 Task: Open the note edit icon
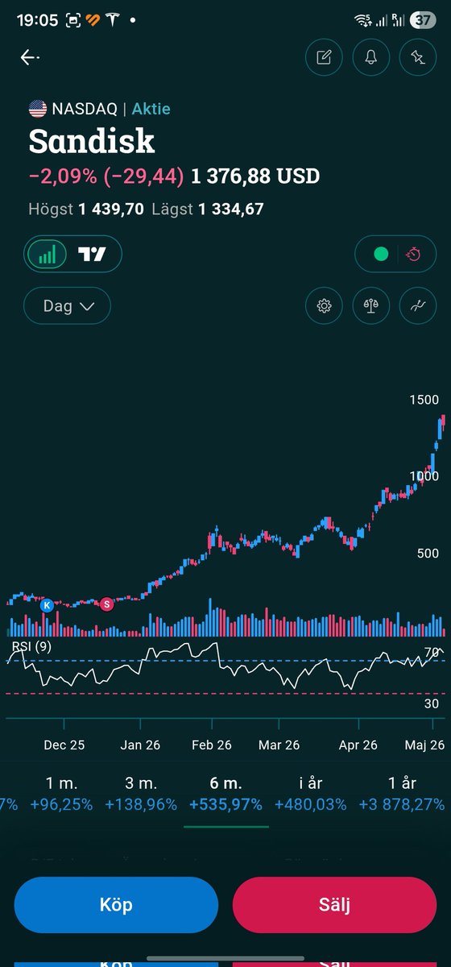325,57
